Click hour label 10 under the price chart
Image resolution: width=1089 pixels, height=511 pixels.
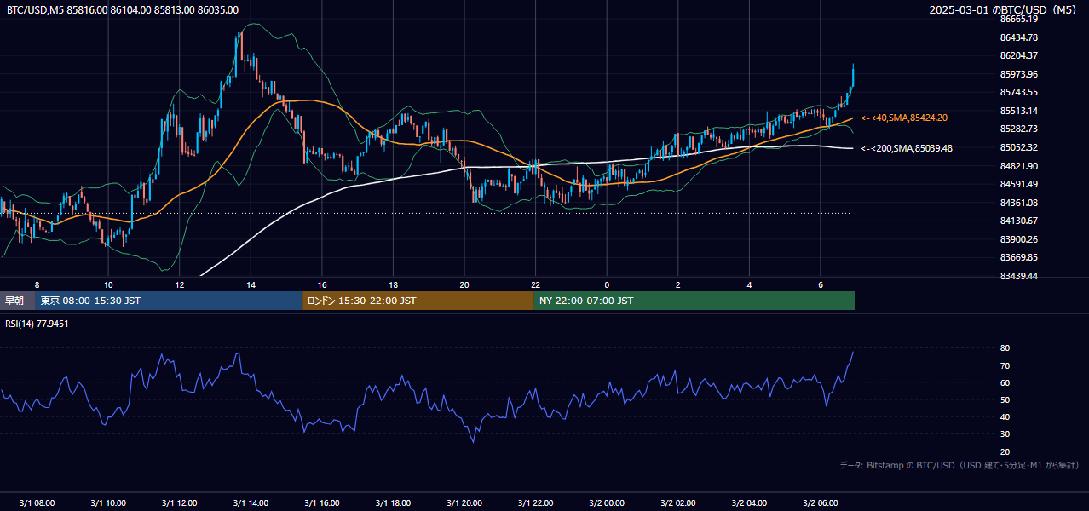[x=108, y=284]
